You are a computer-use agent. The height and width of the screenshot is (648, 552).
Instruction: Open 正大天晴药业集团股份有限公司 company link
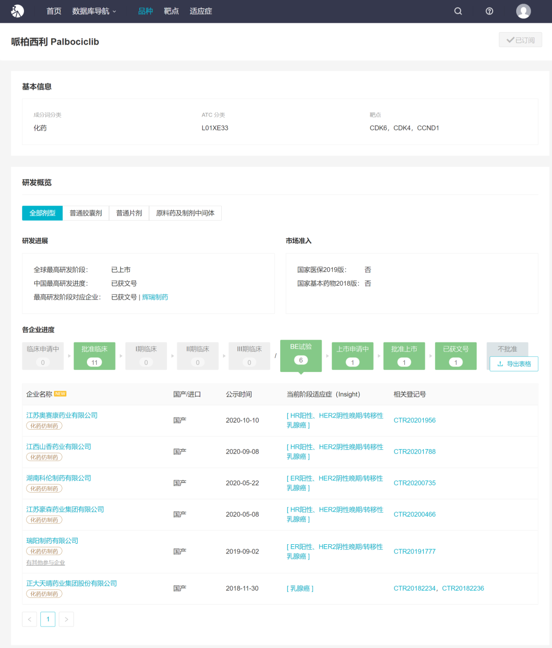tap(72, 583)
